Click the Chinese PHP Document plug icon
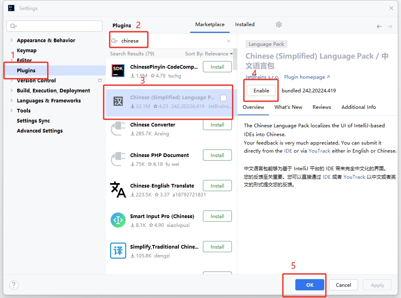The width and height of the screenshot is (401, 298). coord(118,159)
